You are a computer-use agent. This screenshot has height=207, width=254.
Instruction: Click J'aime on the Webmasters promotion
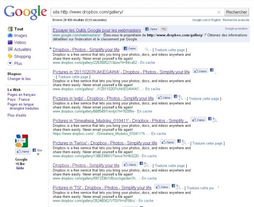coord(151,29)
